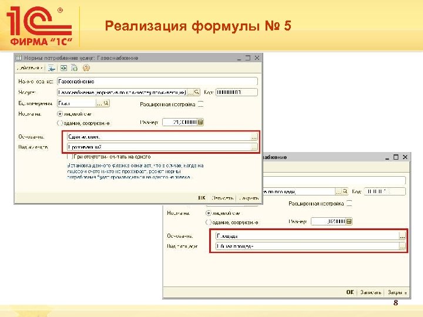Viewport: 423px width, 317px height.
Task: Click Закрыть in the back window
Action: click(x=397, y=292)
